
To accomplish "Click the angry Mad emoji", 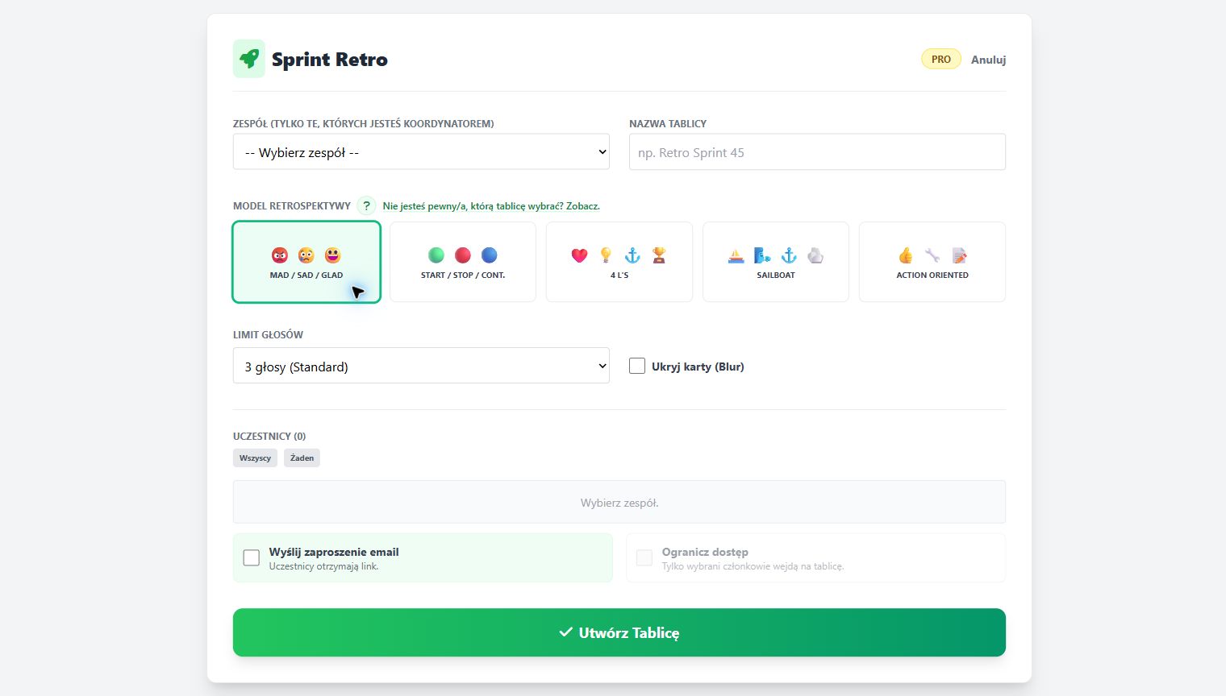I will [x=280, y=255].
